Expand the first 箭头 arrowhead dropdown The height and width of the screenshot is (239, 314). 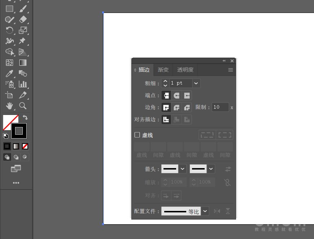point(183,169)
